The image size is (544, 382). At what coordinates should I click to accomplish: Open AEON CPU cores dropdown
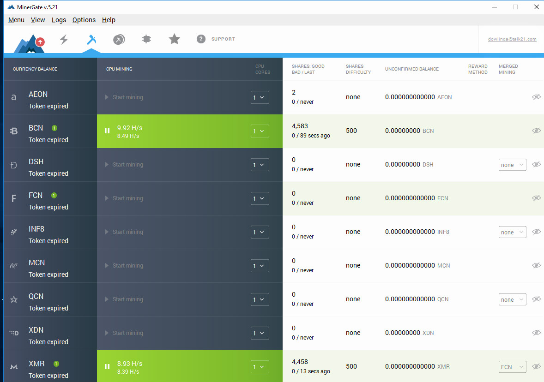(260, 97)
